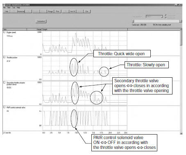
Task: Open the File menu
Action: pos(5,7)
